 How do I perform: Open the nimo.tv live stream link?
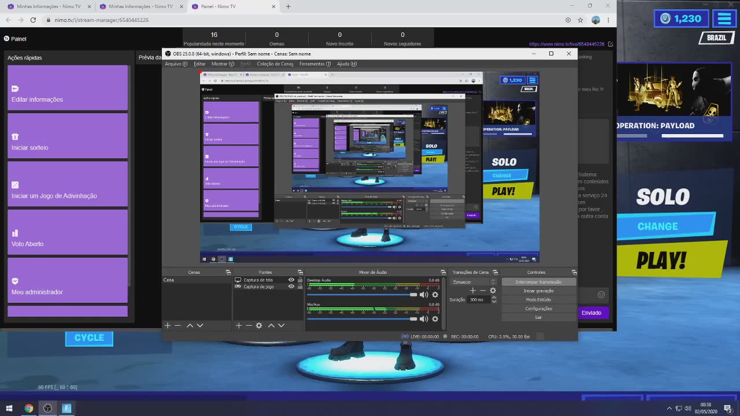click(x=567, y=44)
